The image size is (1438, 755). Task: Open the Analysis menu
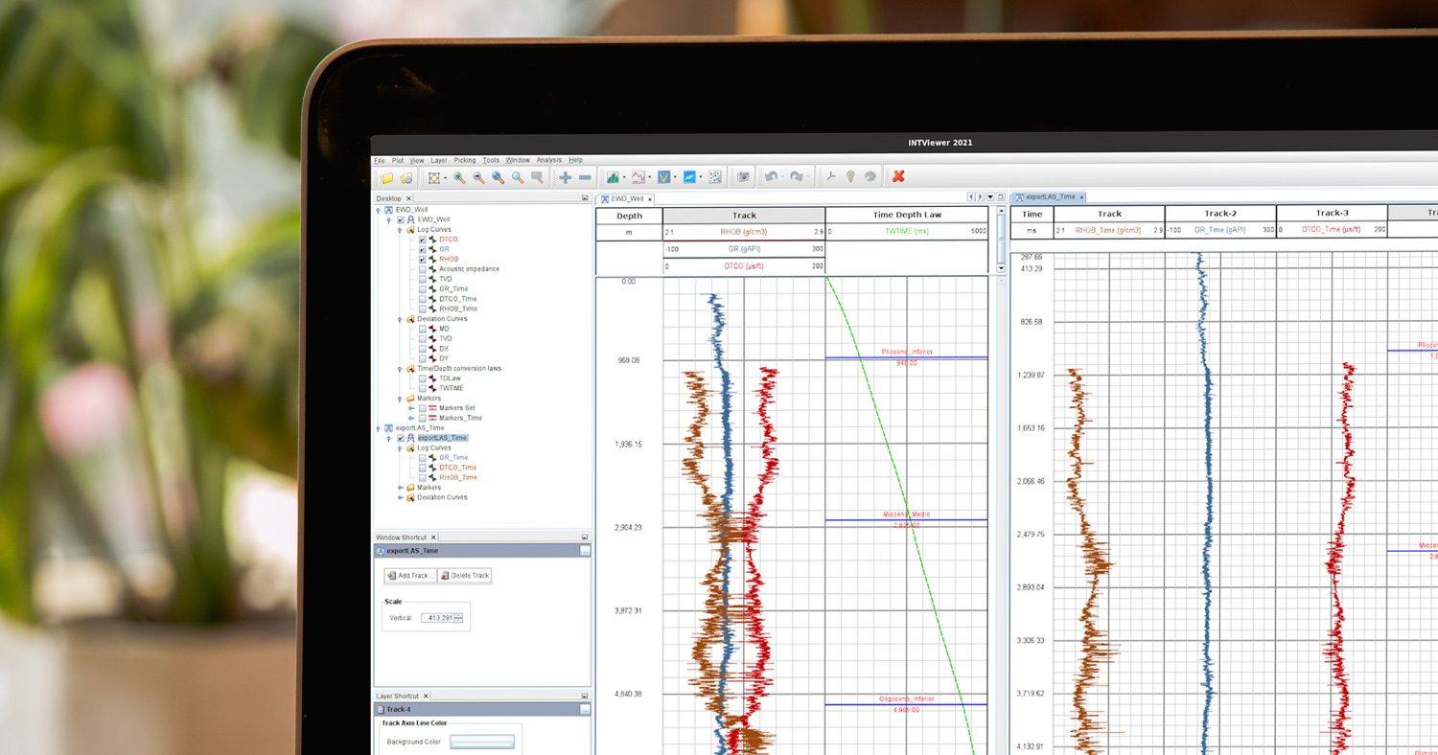click(549, 160)
